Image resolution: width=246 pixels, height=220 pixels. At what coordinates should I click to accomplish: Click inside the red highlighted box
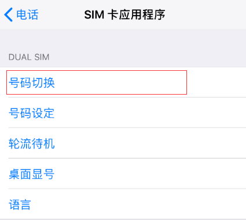[x=97, y=82]
